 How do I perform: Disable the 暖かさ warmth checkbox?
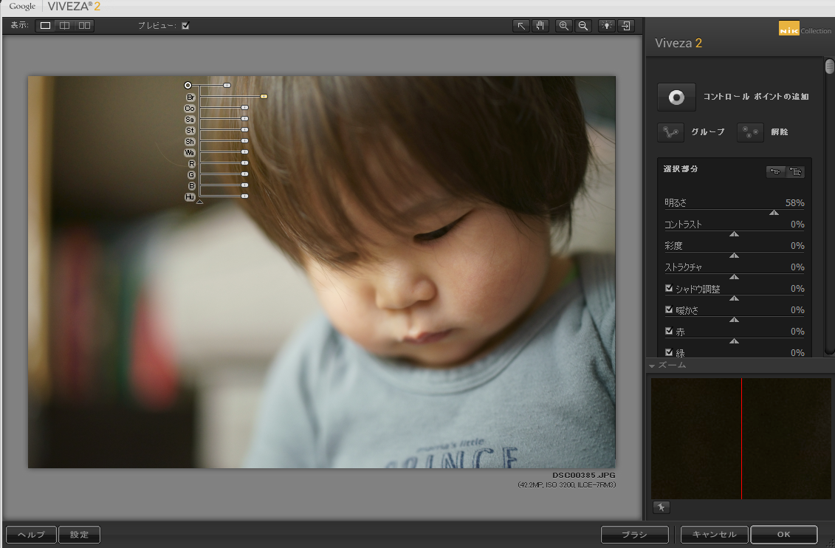(x=669, y=310)
